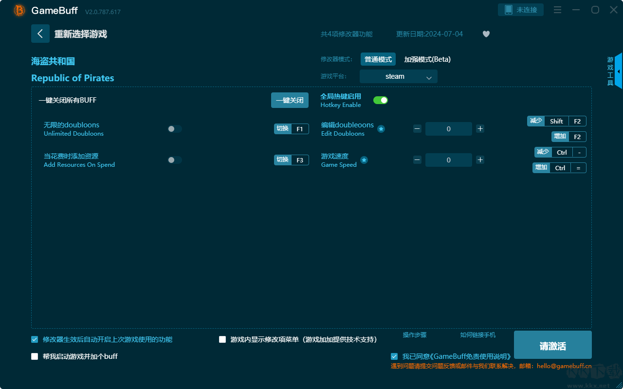Expand the game tools side panel arrow
This screenshot has width=623, height=389.
coord(619,71)
